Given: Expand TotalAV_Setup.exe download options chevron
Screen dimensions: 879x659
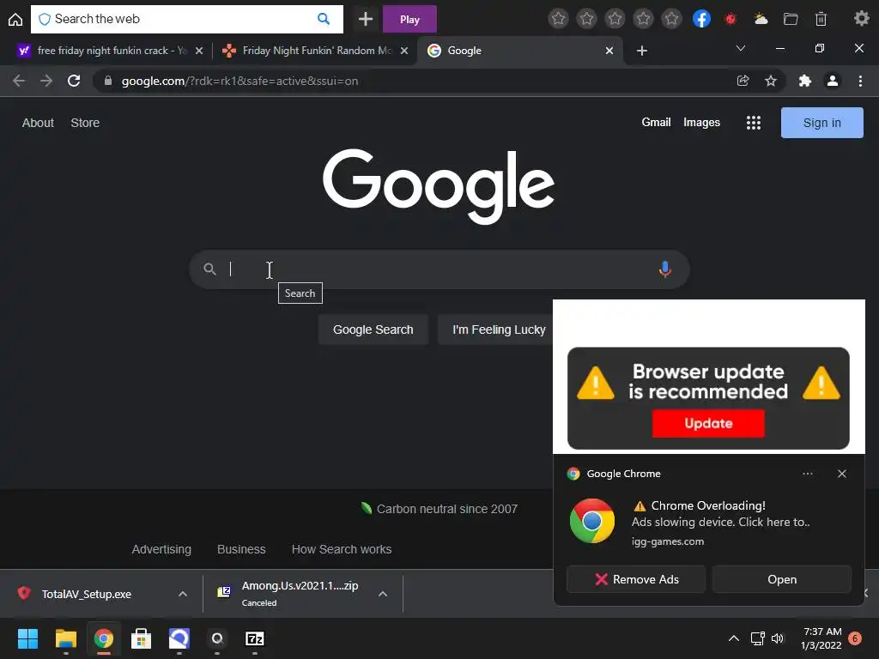Looking at the screenshot, I should pos(183,594).
